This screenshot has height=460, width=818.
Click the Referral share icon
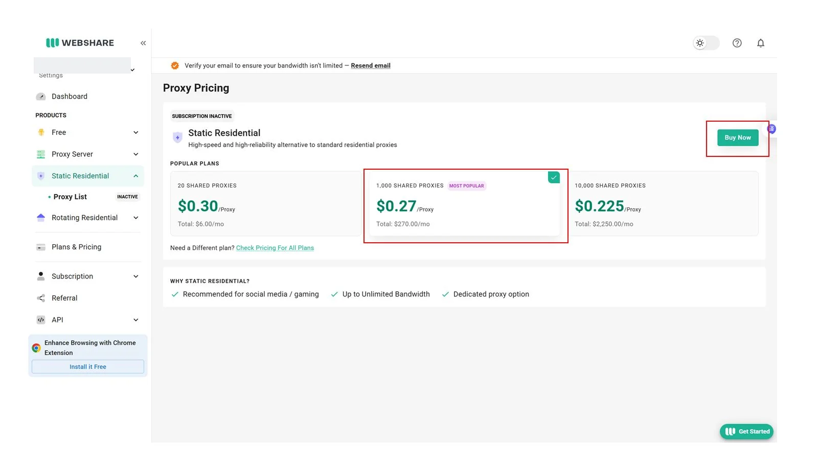41,298
